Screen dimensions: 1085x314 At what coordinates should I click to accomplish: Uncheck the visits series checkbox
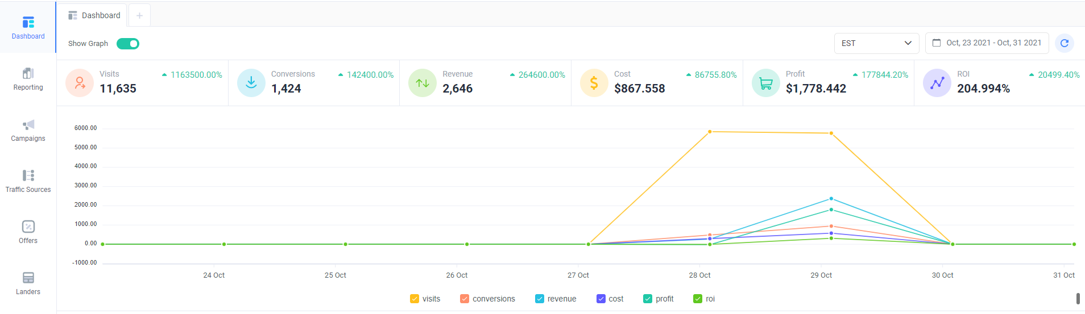point(415,299)
